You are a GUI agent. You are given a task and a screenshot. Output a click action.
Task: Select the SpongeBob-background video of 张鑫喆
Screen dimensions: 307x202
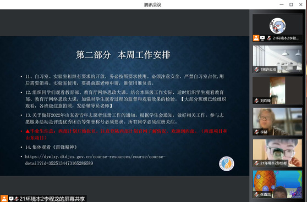[x=277, y=184]
